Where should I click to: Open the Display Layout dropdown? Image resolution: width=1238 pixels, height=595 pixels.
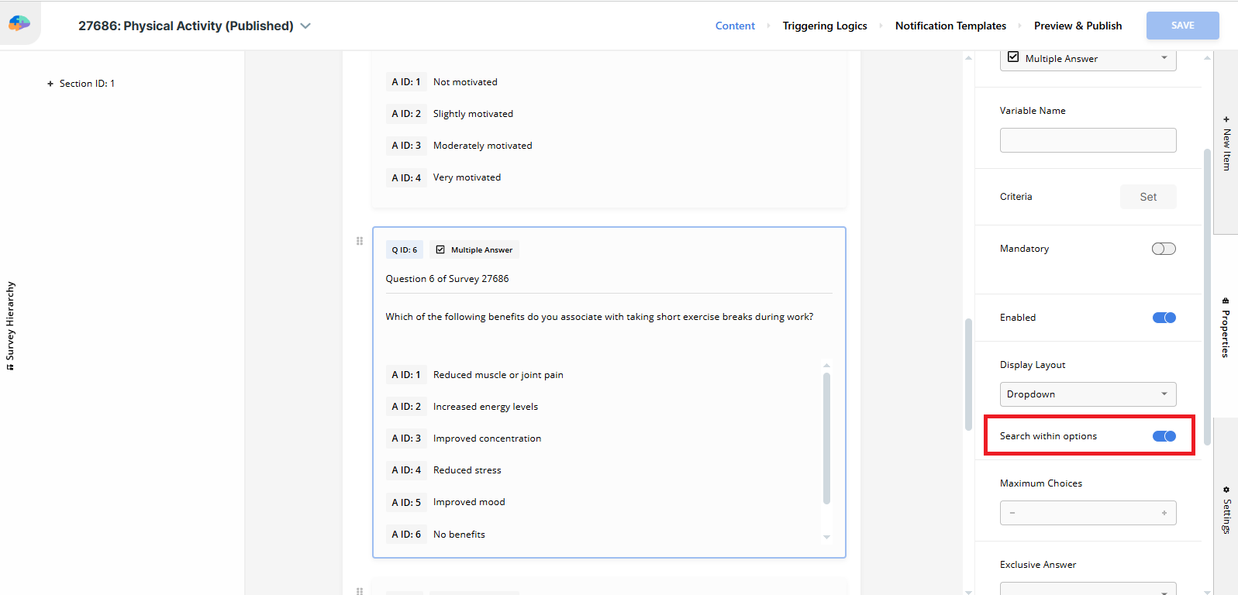1088,394
